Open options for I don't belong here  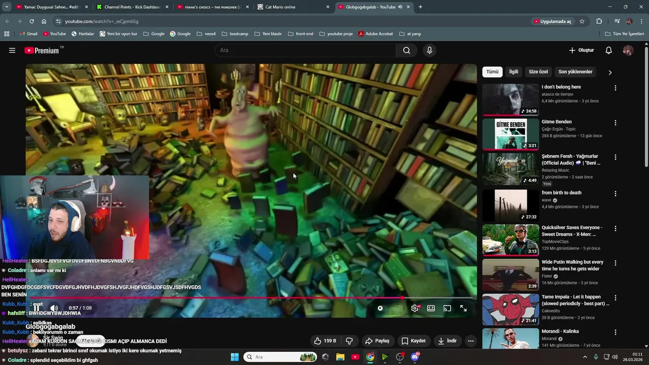(616, 88)
